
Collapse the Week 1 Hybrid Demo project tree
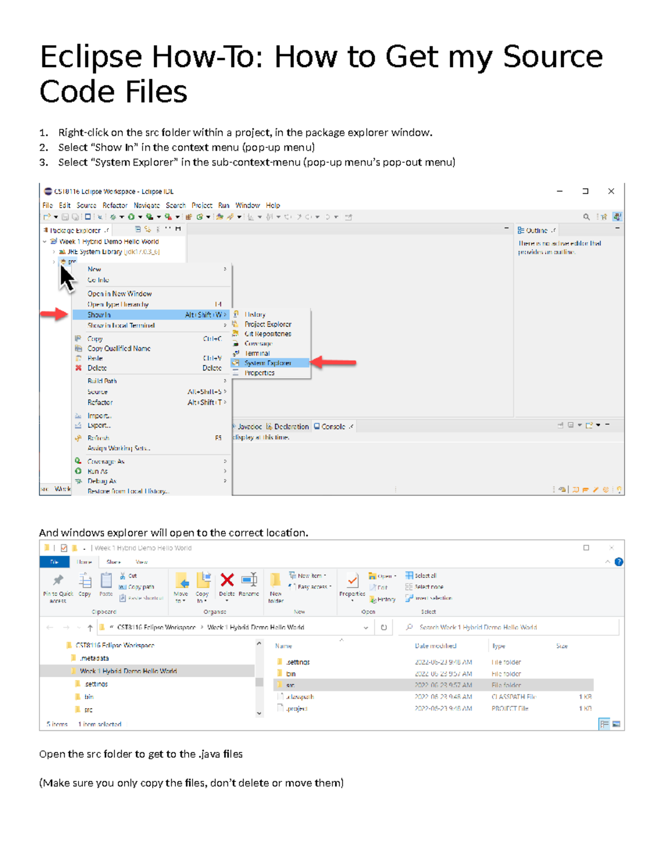coord(45,241)
